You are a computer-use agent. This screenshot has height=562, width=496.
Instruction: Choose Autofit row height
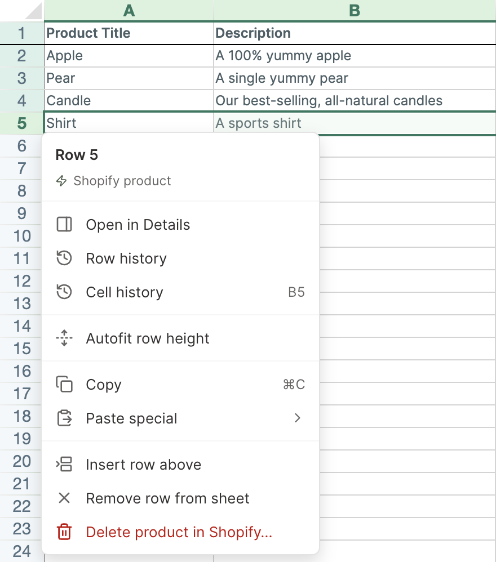click(x=180, y=338)
